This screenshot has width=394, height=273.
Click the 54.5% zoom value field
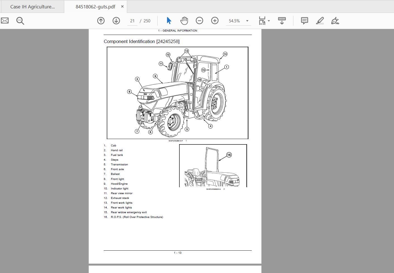click(234, 21)
